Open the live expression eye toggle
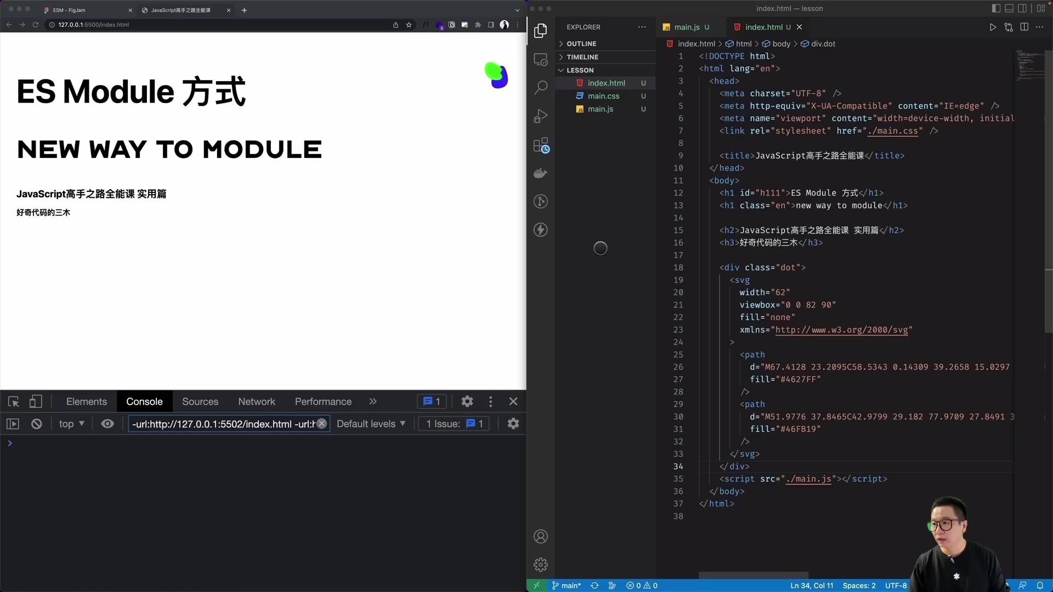This screenshot has height=592, width=1053. tap(107, 424)
